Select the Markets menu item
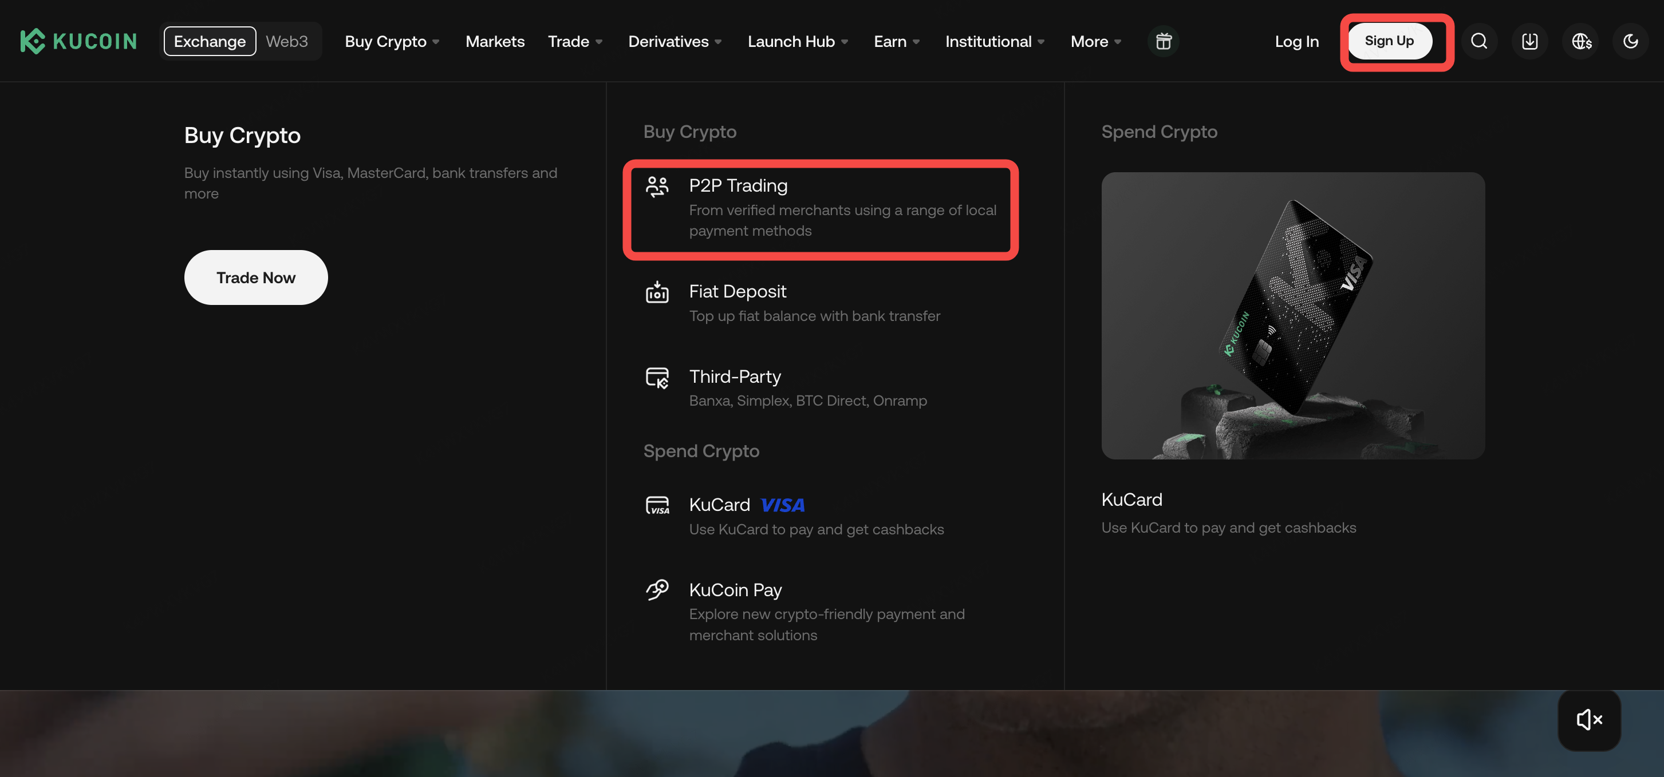Image resolution: width=1664 pixels, height=777 pixels. click(x=495, y=41)
